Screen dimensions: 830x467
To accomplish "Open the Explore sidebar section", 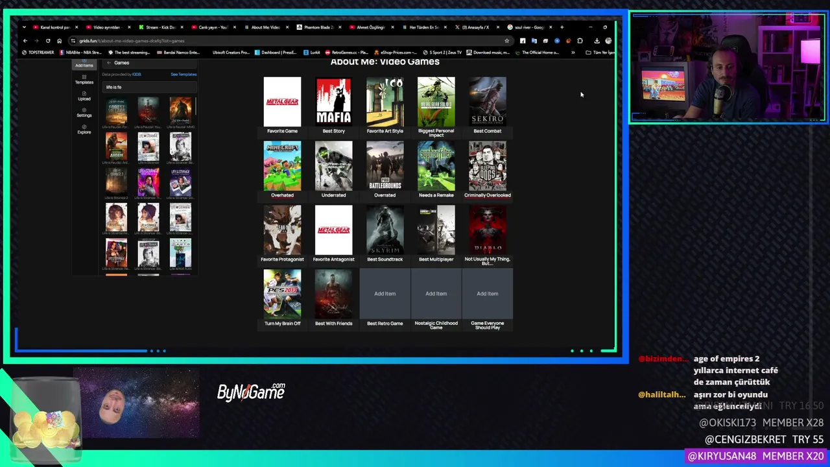I will [x=84, y=129].
